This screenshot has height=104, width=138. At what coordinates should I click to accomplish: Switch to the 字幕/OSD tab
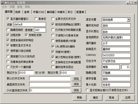tap(39, 12)
